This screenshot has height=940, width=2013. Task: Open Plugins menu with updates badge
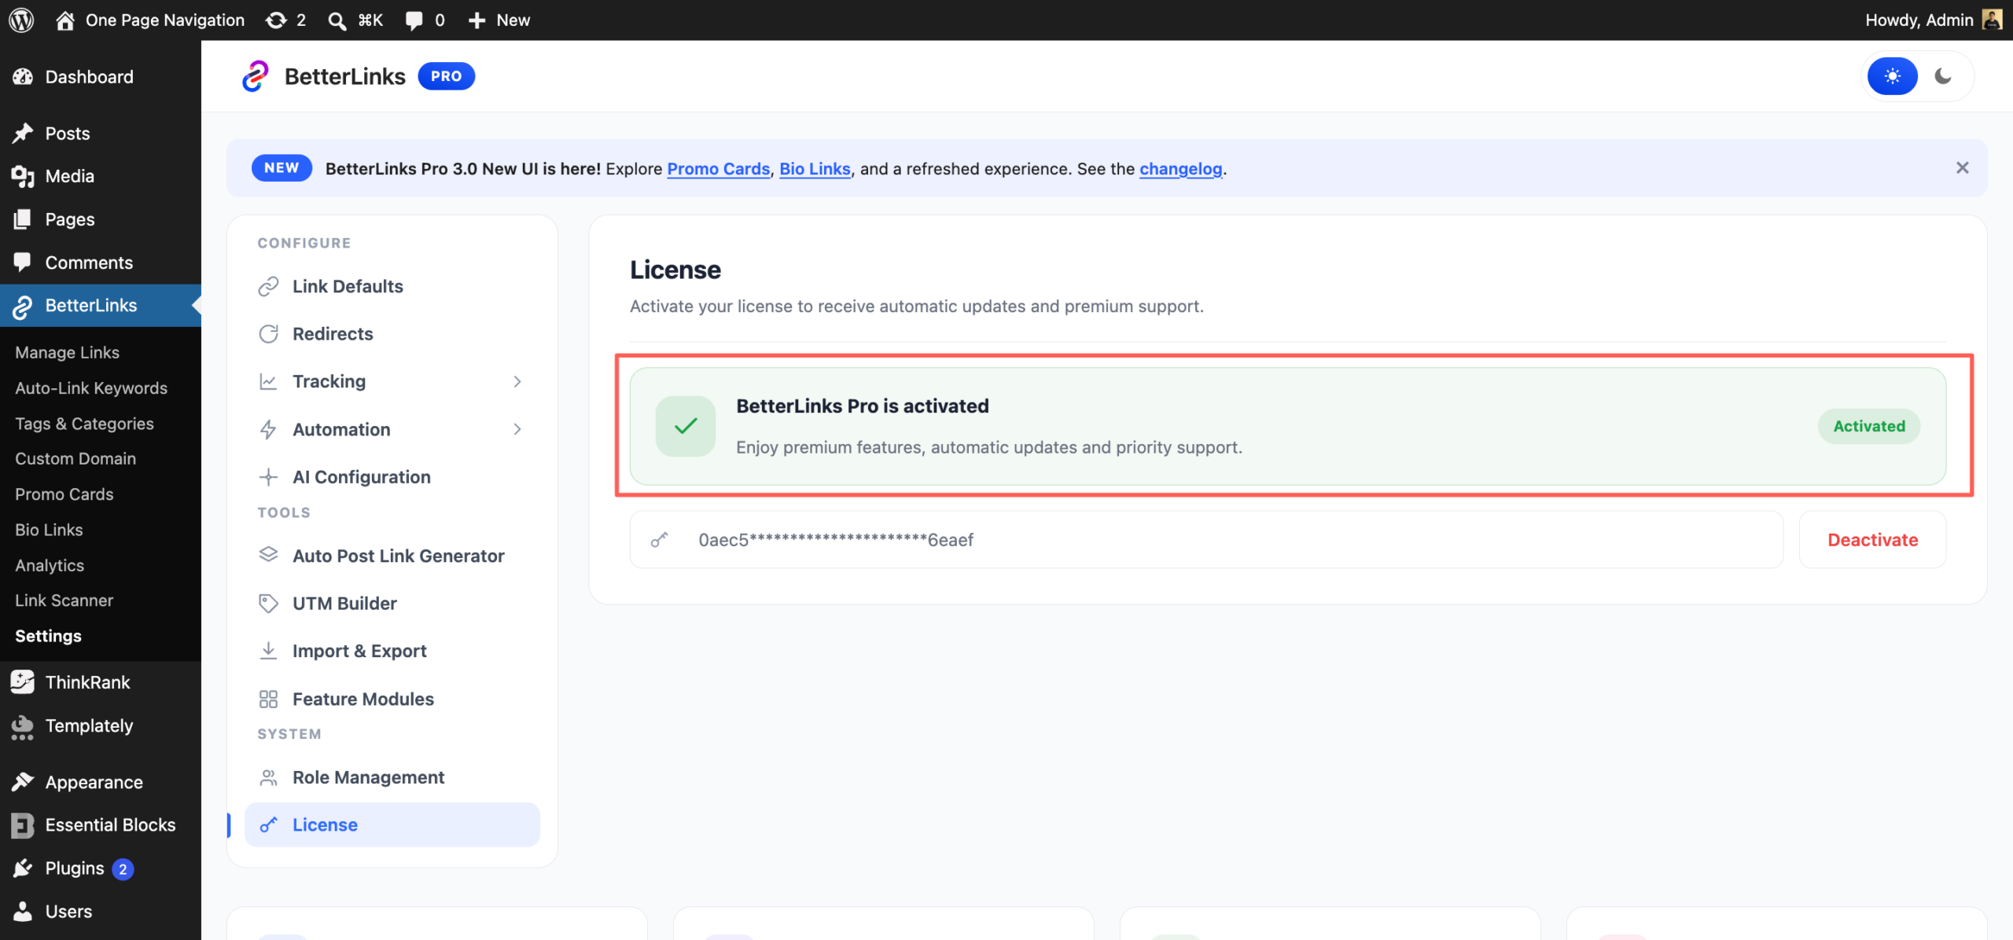pos(101,868)
